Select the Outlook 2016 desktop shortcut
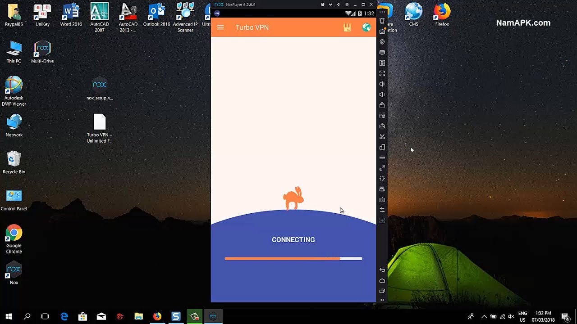The height and width of the screenshot is (324, 577). 157,14
